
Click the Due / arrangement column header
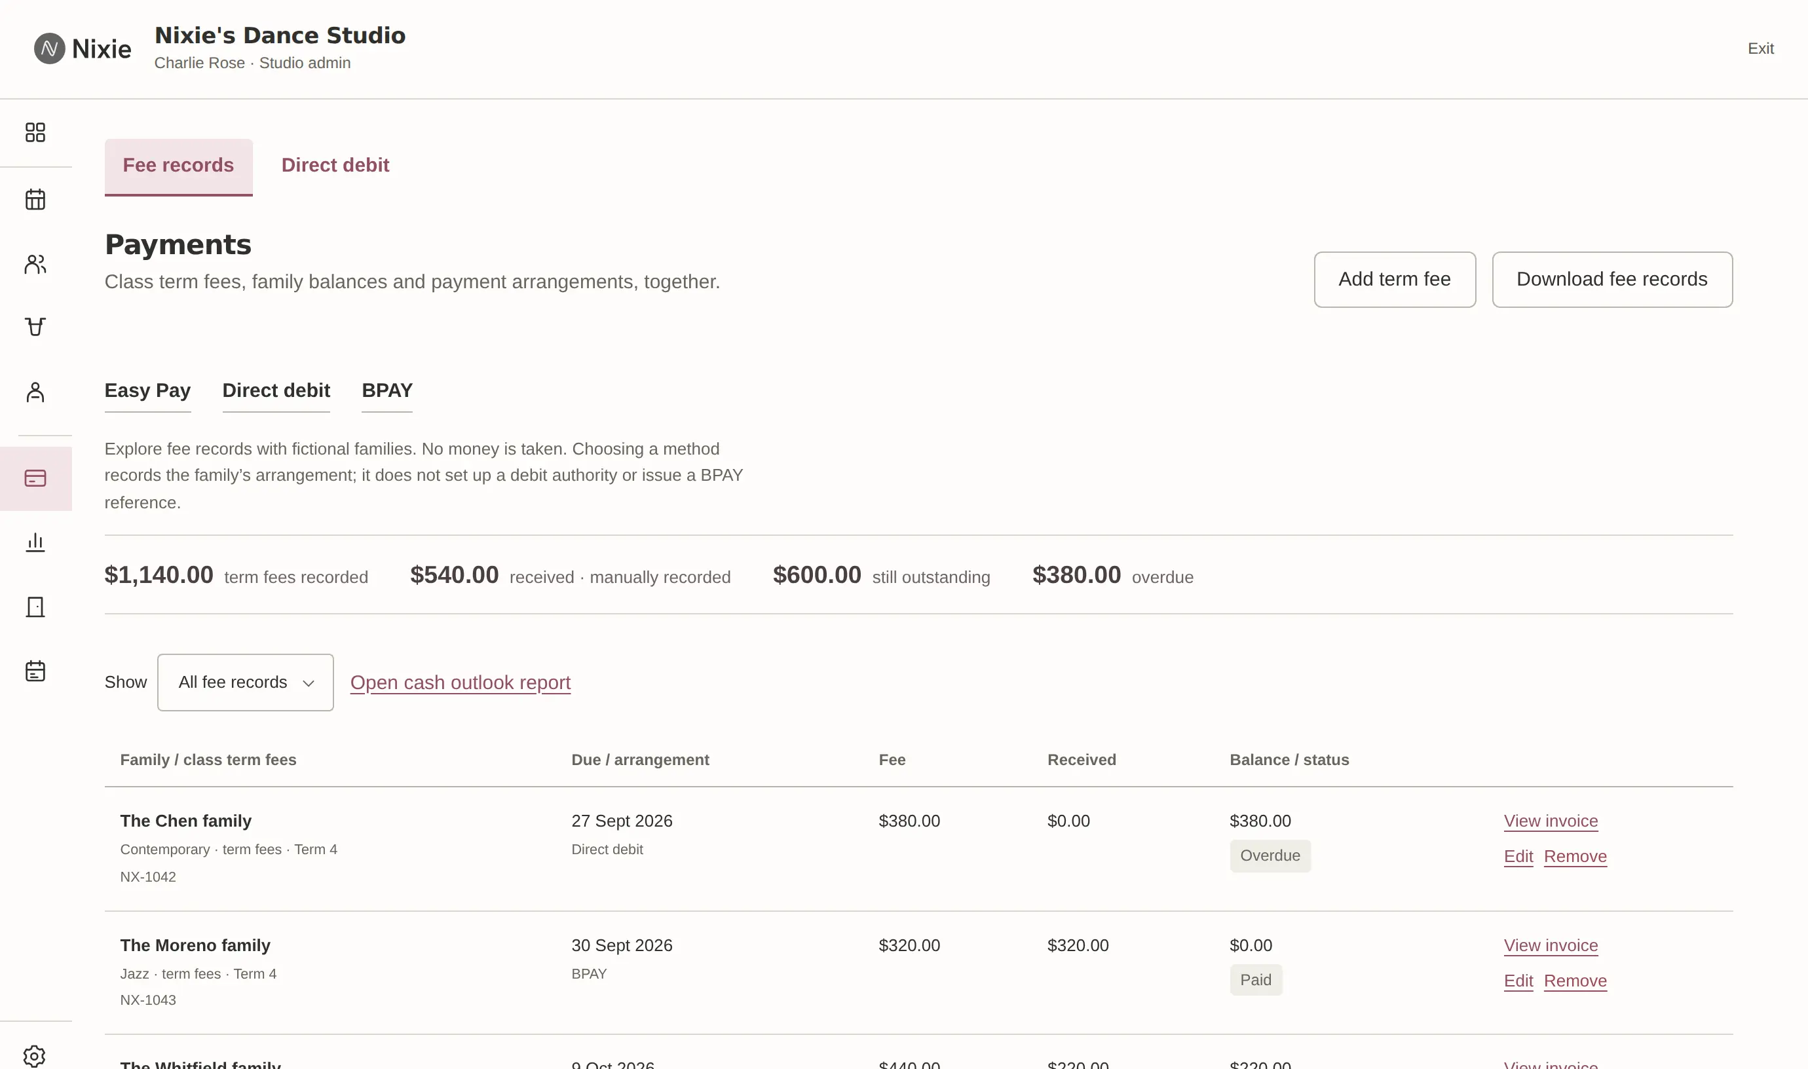639,760
